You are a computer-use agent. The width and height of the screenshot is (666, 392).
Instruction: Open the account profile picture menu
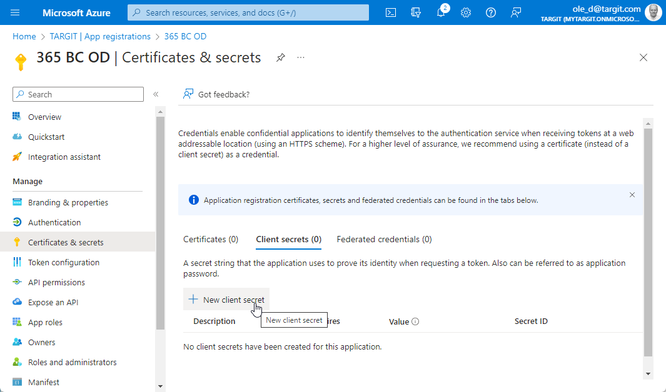(x=653, y=12)
